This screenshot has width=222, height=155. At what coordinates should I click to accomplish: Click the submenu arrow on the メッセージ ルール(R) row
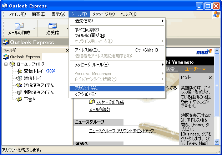pyautogui.click(x=163, y=65)
